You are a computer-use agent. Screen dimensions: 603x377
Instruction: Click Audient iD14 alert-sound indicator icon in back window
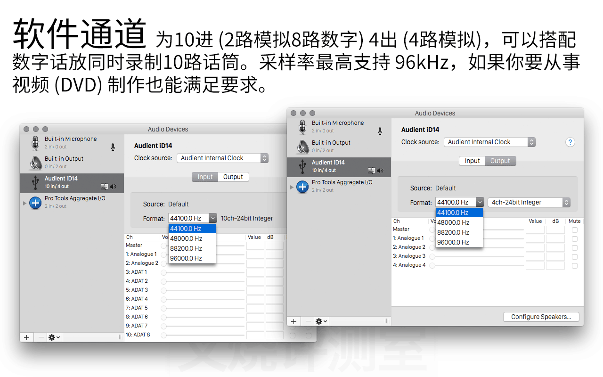pyautogui.click(x=104, y=187)
